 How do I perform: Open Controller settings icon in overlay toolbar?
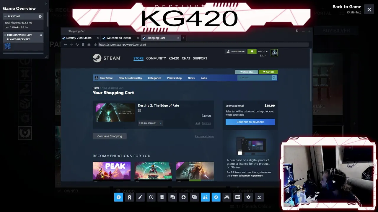[x=227, y=197]
